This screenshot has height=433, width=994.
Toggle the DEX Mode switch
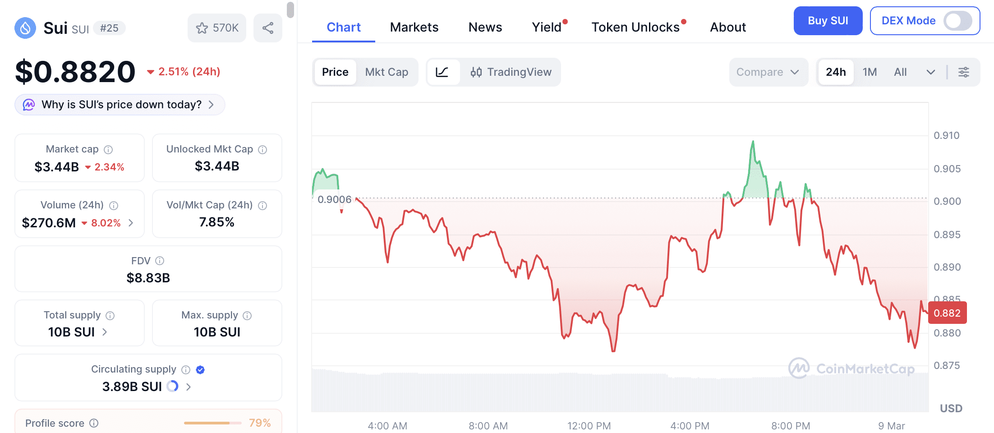(x=958, y=21)
